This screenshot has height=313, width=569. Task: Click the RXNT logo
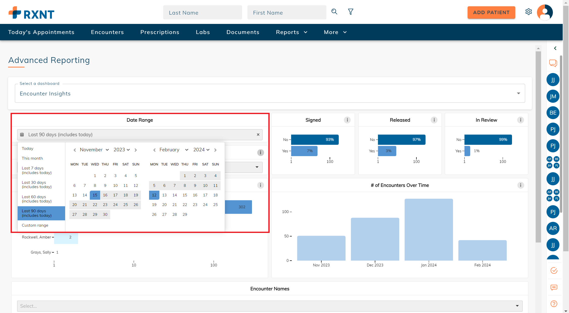[31, 13]
